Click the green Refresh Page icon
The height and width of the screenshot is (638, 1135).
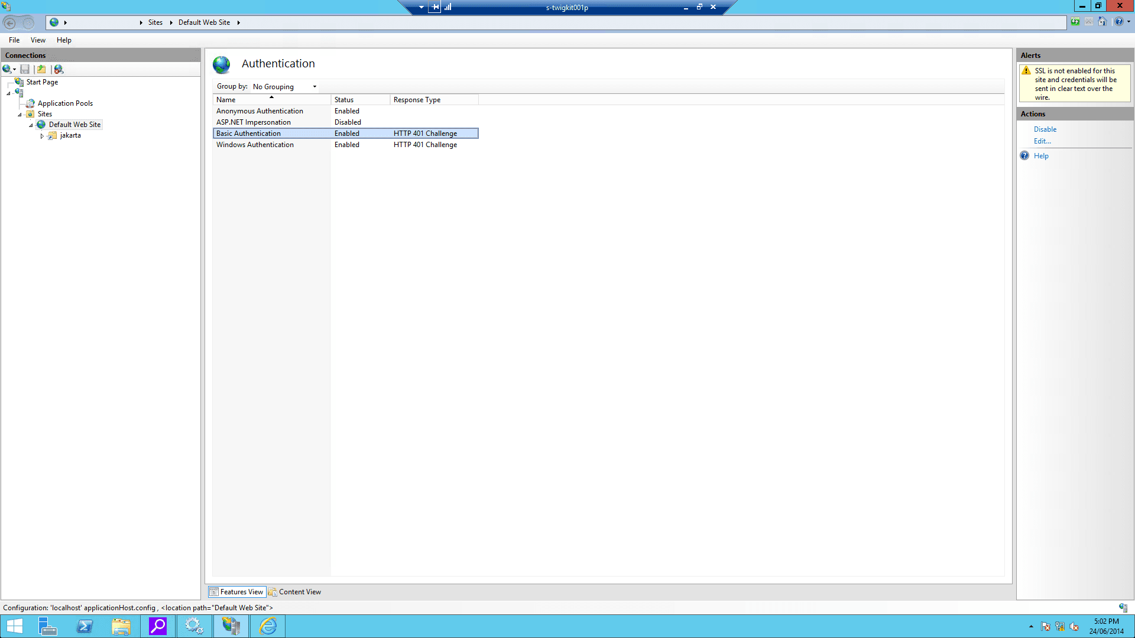(x=1075, y=22)
